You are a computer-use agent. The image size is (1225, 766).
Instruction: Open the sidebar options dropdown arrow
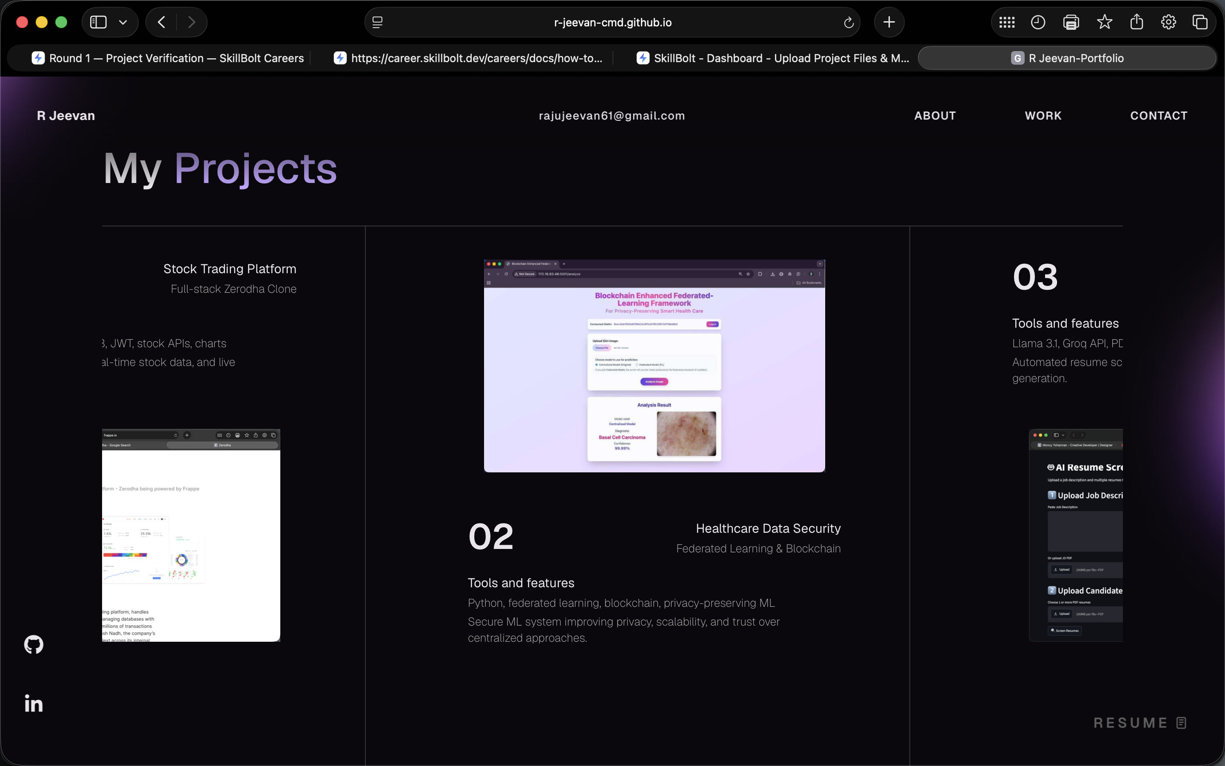(123, 22)
